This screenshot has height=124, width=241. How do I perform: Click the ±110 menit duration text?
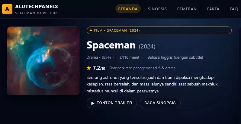(x=129, y=57)
